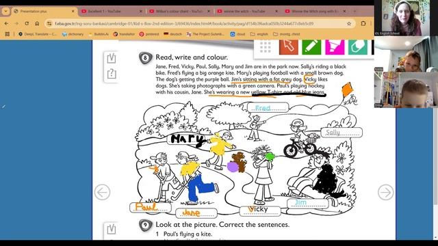This screenshot has width=438, height=246.
Task: Switch to the winnie the witch - YouTube tab
Action: click(x=248, y=11)
